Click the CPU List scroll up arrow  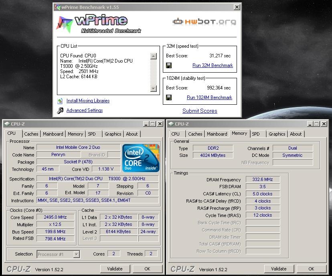[153, 56]
